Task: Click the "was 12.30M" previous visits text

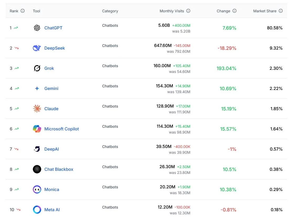Action: tap(180, 213)
